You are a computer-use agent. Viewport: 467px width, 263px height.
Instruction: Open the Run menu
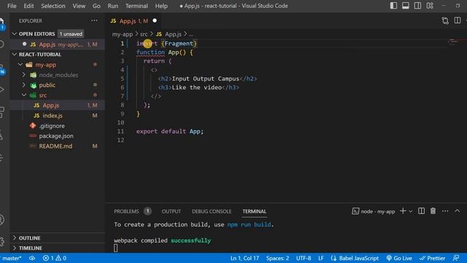(113, 6)
